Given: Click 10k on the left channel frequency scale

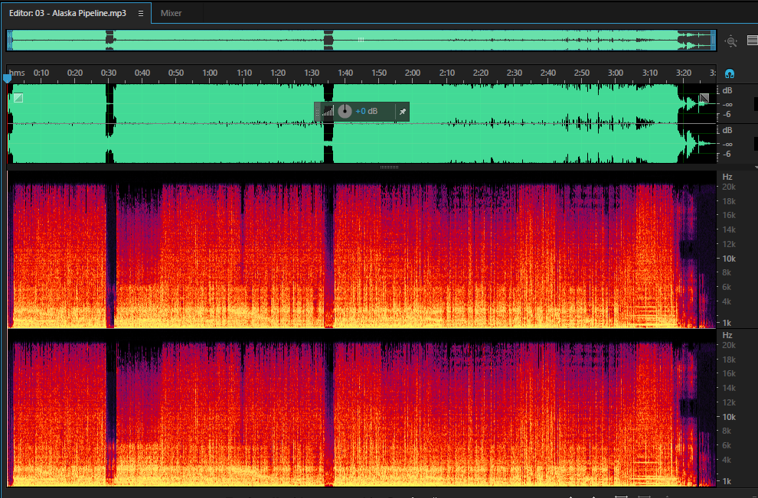Looking at the screenshot, I should (729, 259).
